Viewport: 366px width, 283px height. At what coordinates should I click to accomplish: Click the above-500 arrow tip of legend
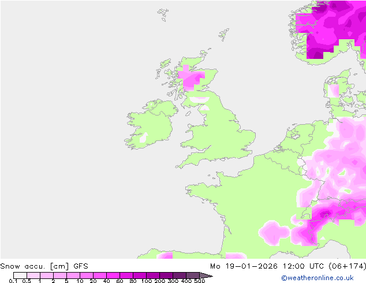(x=206, y=275)
